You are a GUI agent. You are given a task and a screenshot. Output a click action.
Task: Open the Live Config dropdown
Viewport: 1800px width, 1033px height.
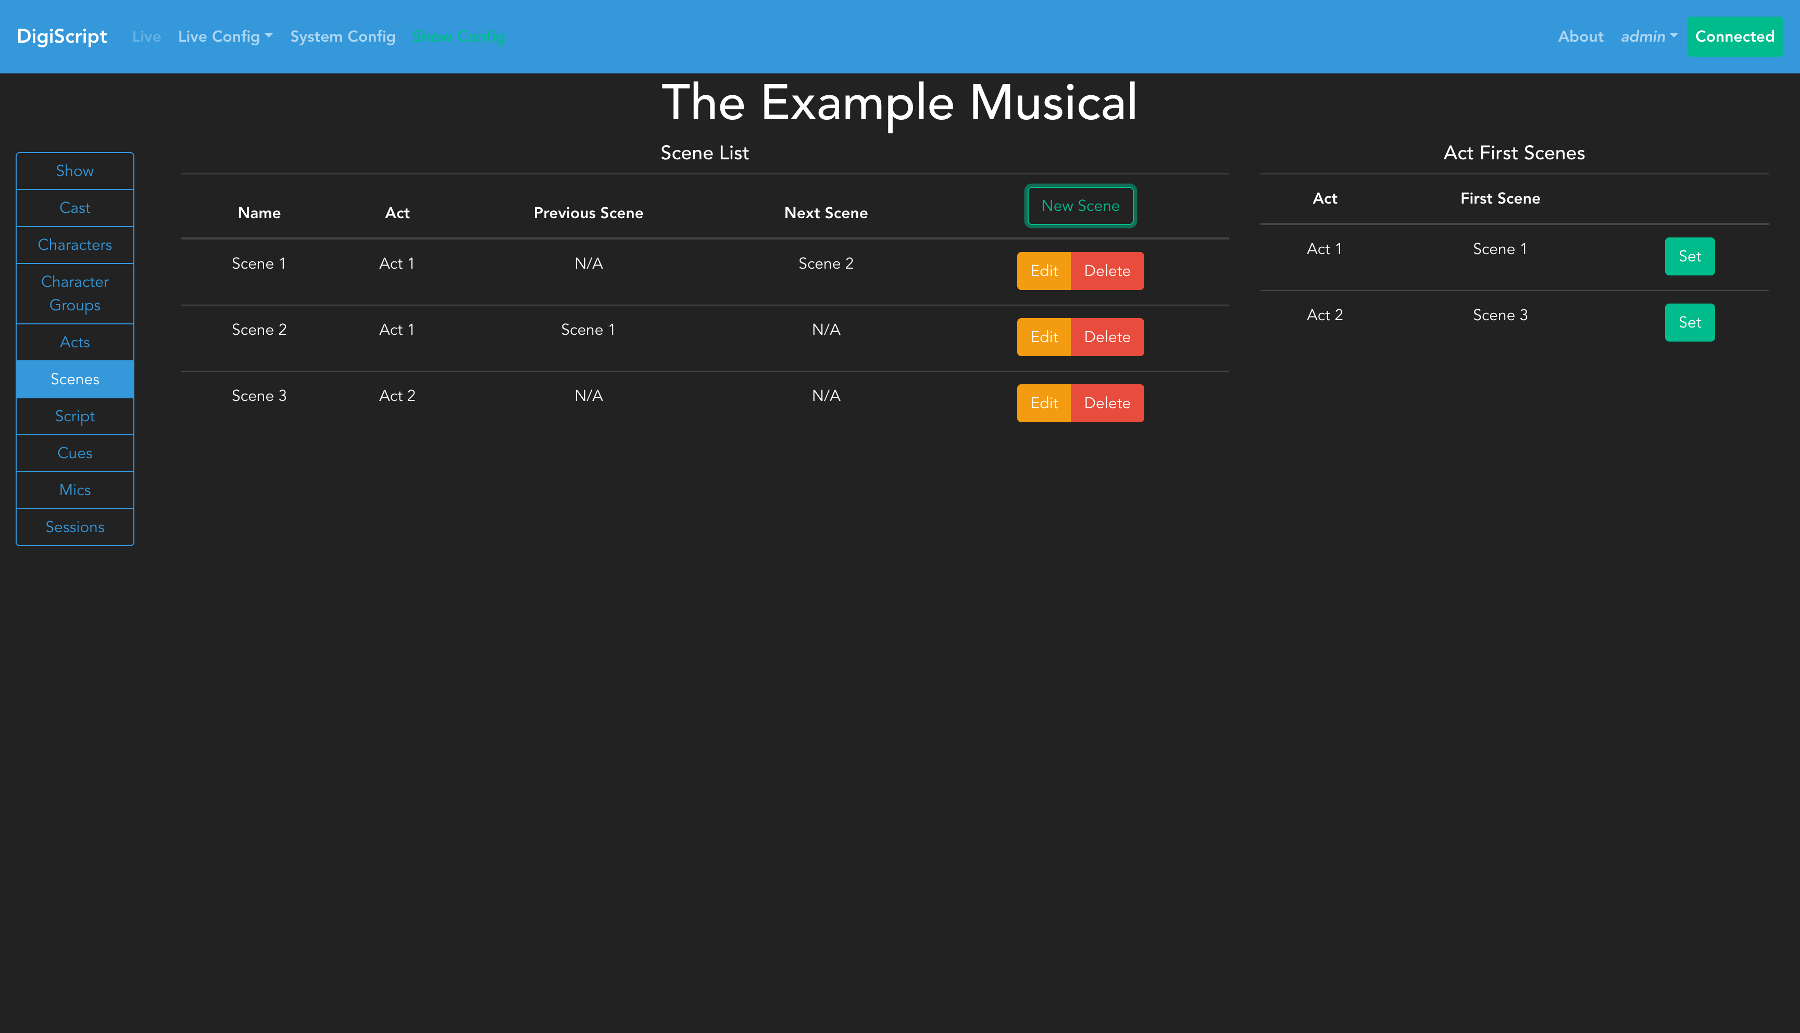(x=225, y=36)
